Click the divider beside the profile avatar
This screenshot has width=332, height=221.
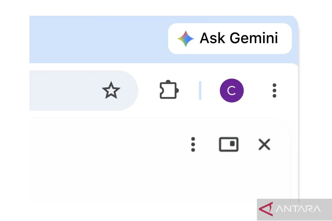pyautogui.click(x=200, y=90)
